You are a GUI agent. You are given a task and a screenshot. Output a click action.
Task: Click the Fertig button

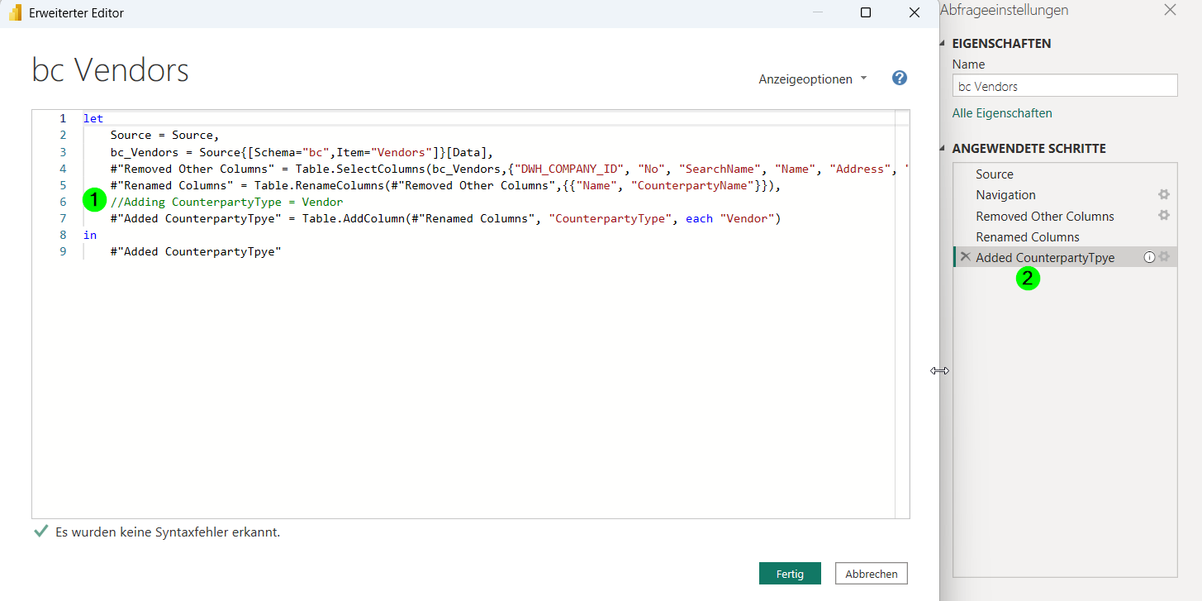[x=790, y=574]
